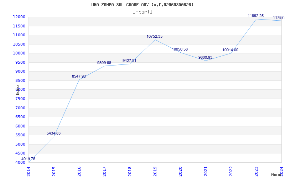The height and width of the screenshot is (178, 285).
Task: Click the 2022 x-axis label
Action: pos(231,171)
